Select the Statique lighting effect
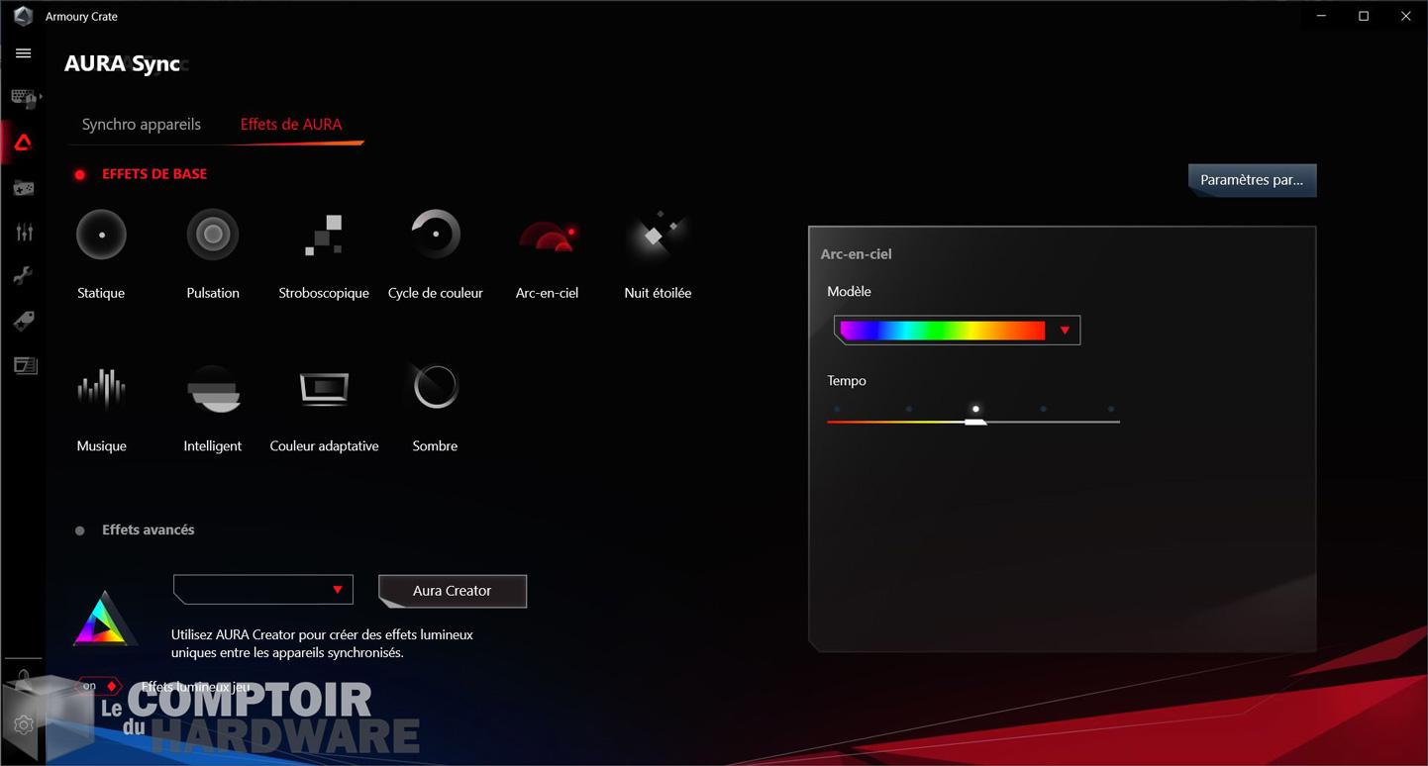This screenshot has height=766, width=1428. [101, 236]
